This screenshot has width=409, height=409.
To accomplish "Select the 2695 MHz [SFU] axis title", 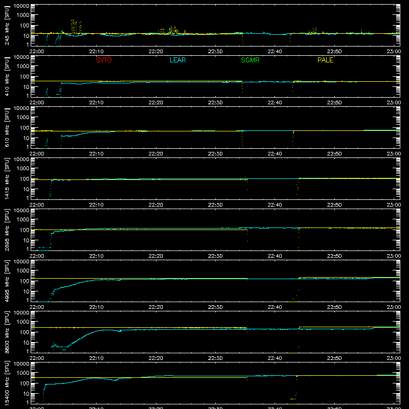I will 7,230.
